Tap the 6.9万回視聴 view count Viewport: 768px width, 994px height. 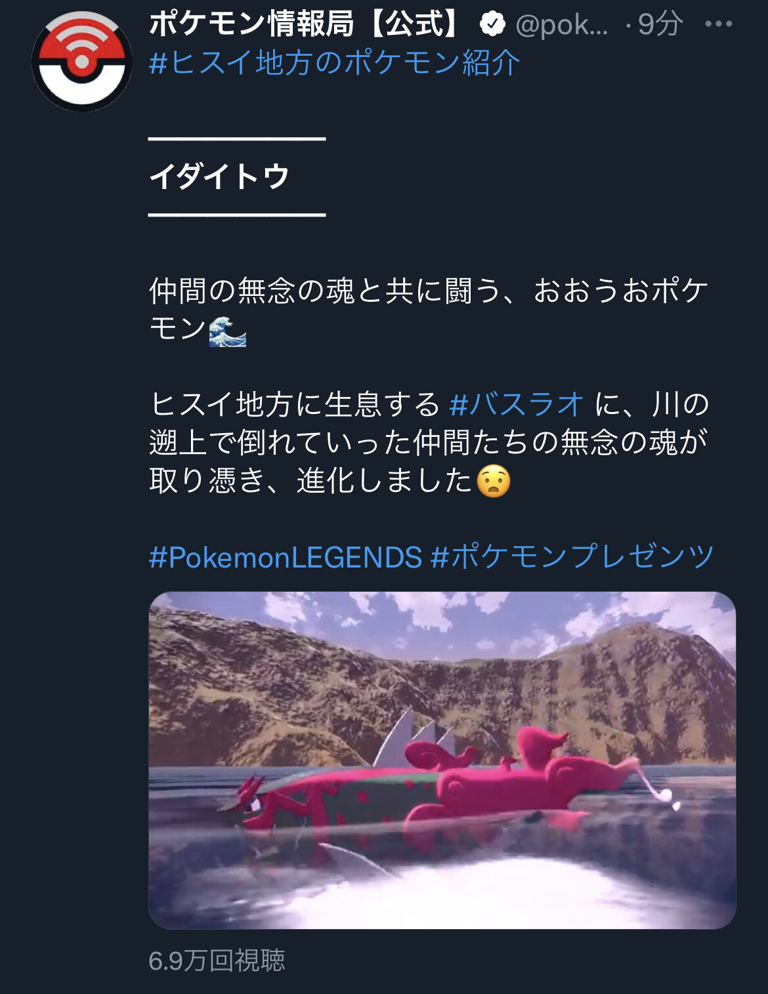[217, 961]
